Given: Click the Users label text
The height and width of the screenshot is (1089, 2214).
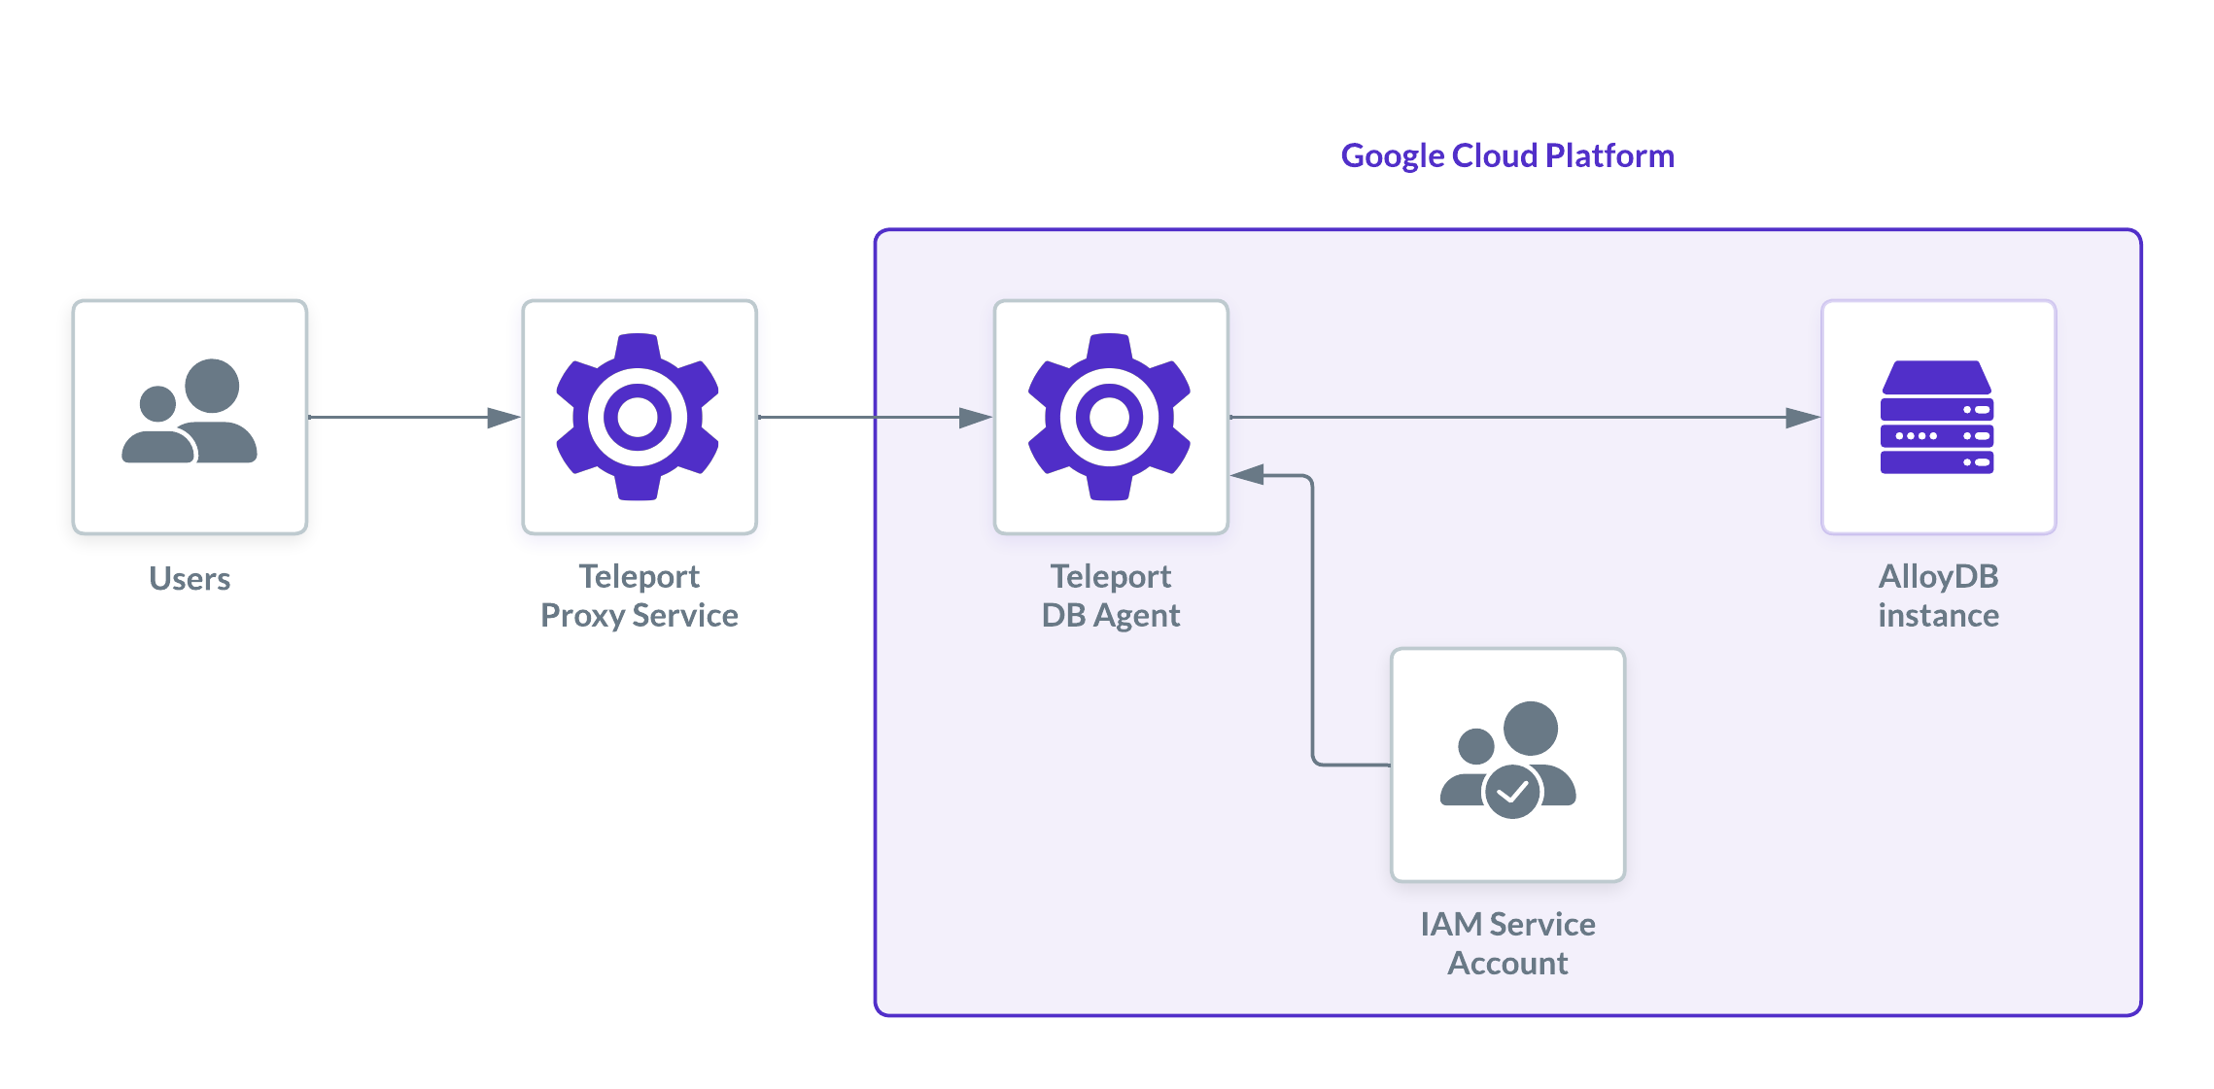Looking at the screenshot, I should (188, 579).
